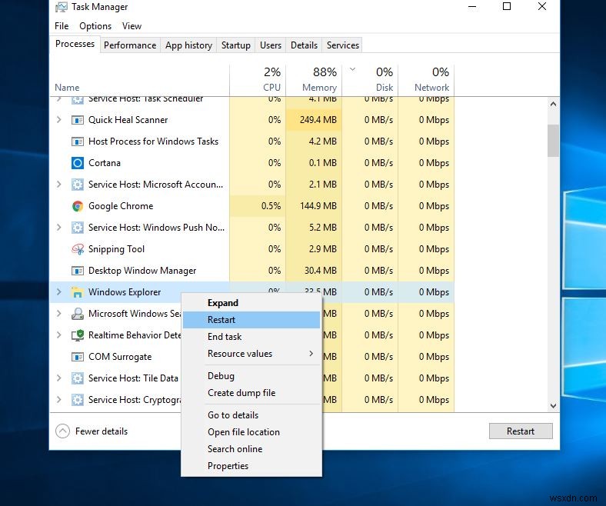Select the 144.9 MB memory cell

pyautogui.click(x=314, y=206)
